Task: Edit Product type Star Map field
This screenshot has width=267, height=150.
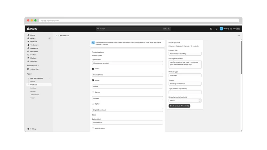Action: (185, 75)
